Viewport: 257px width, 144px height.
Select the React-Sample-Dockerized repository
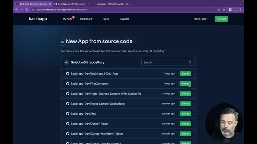185,104
